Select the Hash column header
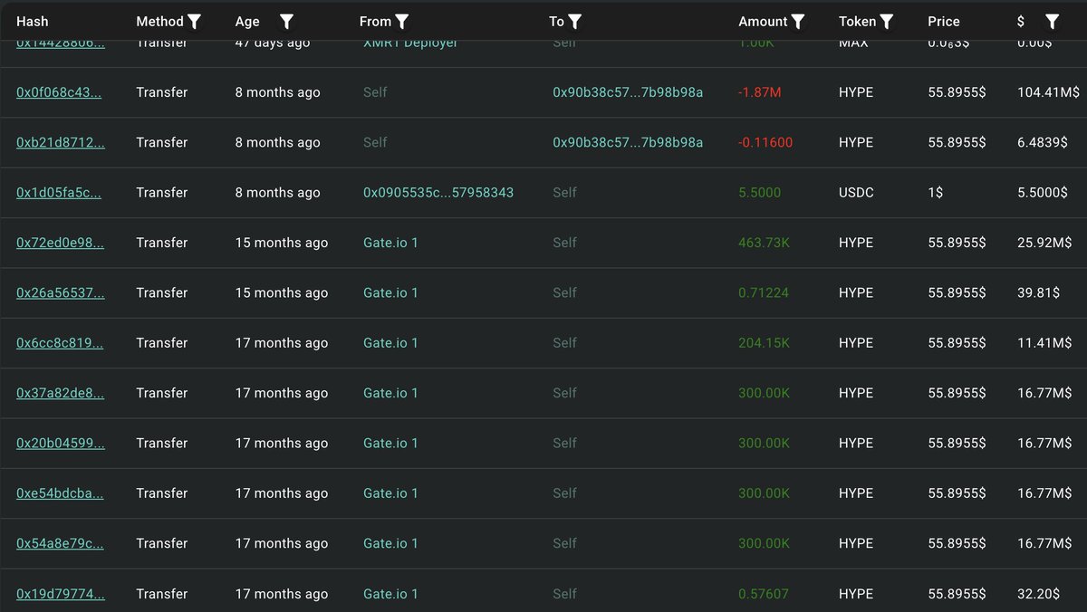 pyautogui.click(x=33, y=21)
